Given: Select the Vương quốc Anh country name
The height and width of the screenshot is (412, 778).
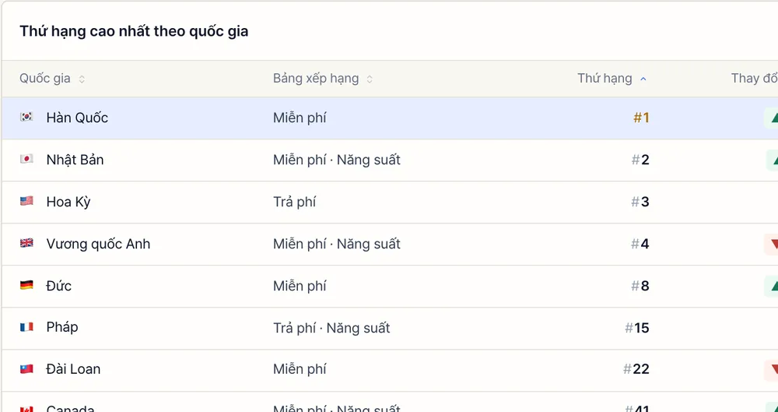Looking at the screenshot, I should (98, 244).
